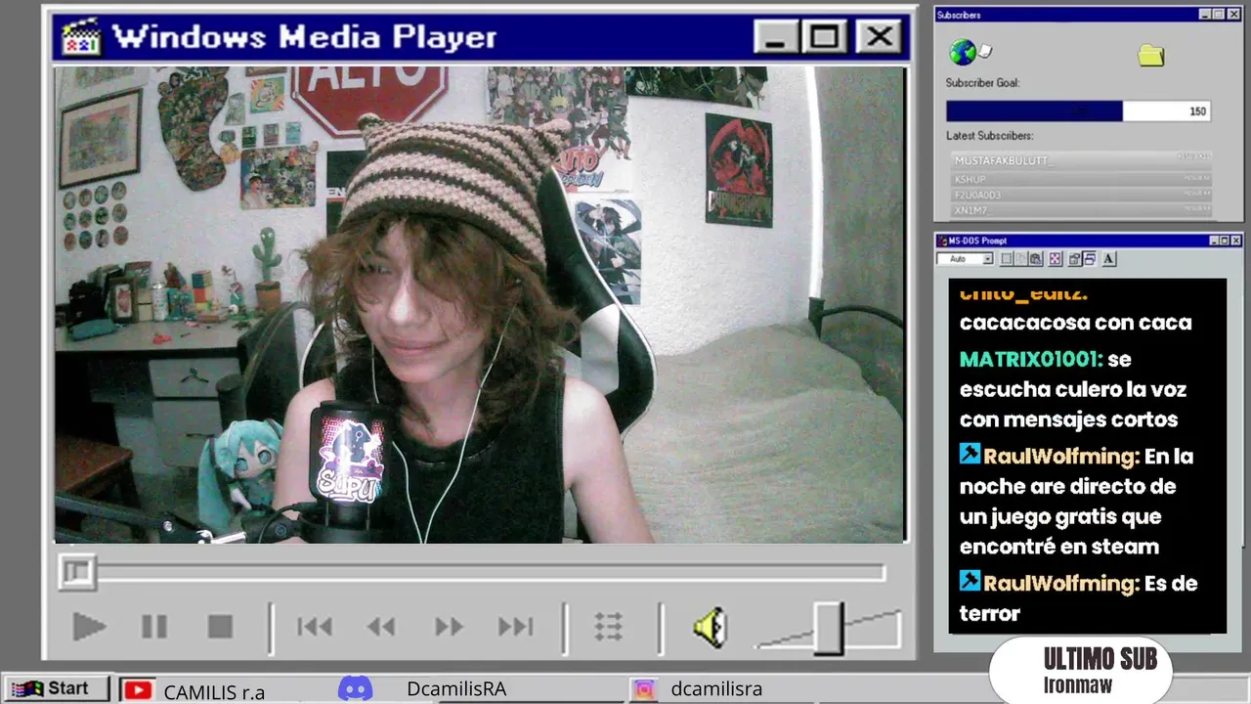
Task: Click the Play button in Windows Media Player
Action: pyautogui.click(x=89, y=627)
